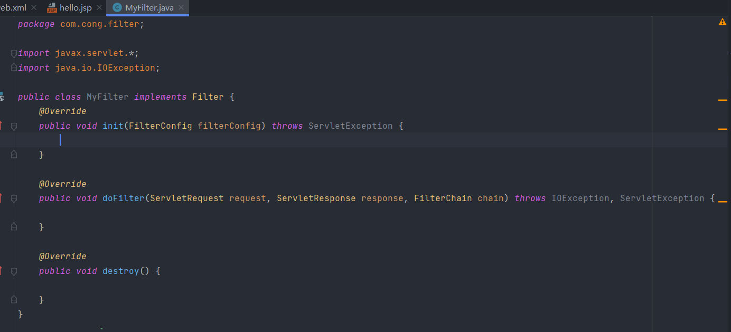Click the JSP file icon on hello.jsp tab

[x=52, y=8]
